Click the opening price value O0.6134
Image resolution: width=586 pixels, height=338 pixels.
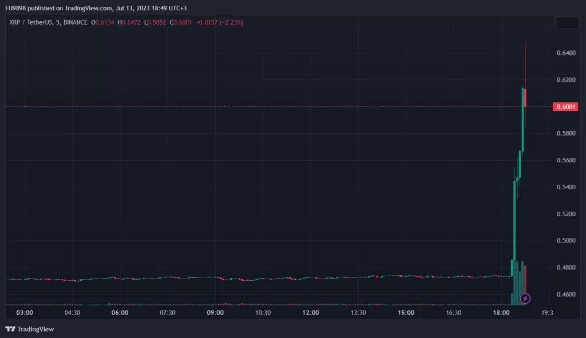pyautogui.click(x=104, y=22)
